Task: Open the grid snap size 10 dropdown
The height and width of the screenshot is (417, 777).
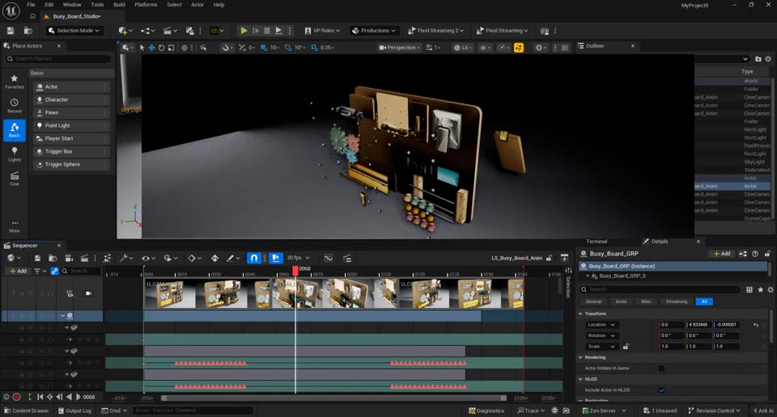Action: pyautogui.click(x=275, y=48)
